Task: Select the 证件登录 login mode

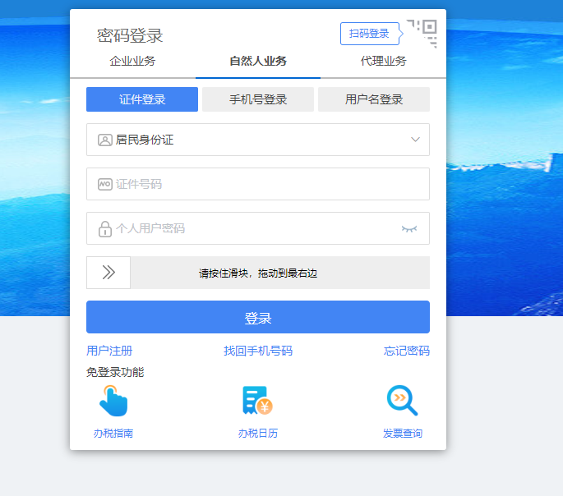Action: tap(142, 99)
